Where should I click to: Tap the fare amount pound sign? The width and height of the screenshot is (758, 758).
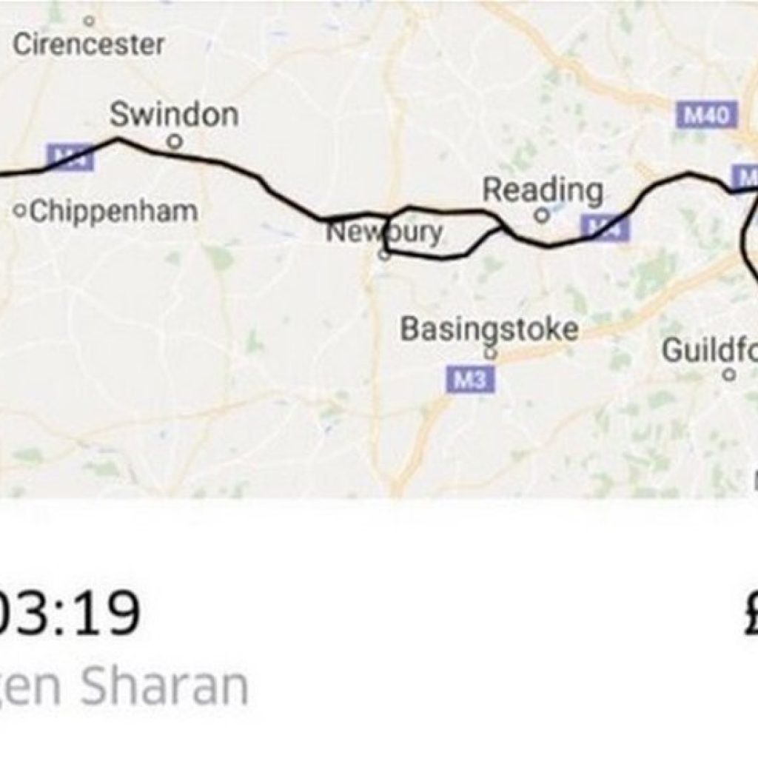[x=751, y=614]
